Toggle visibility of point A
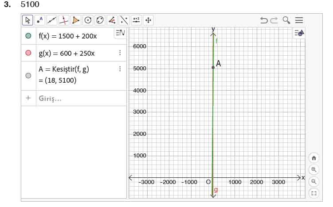Image resolution: width=333 pixels, height=207 pixels. pyautogui.click(x=29, y=76)
